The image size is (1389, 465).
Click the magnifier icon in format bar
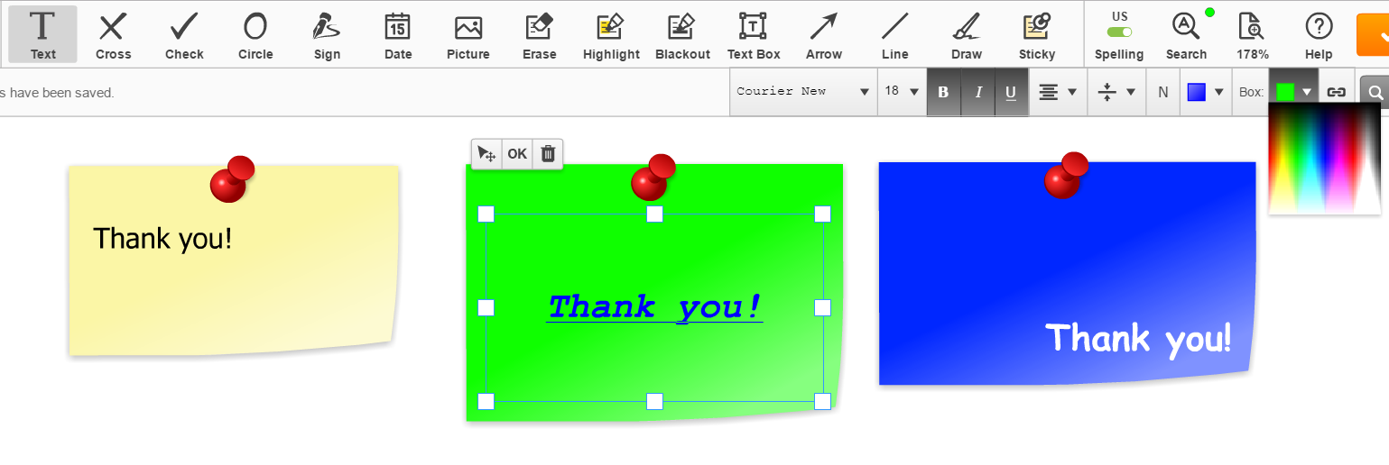[x=1375, y=93]
